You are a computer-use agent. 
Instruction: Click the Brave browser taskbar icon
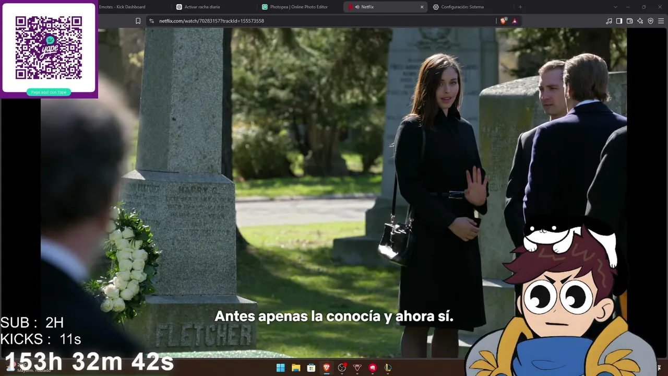327,368
